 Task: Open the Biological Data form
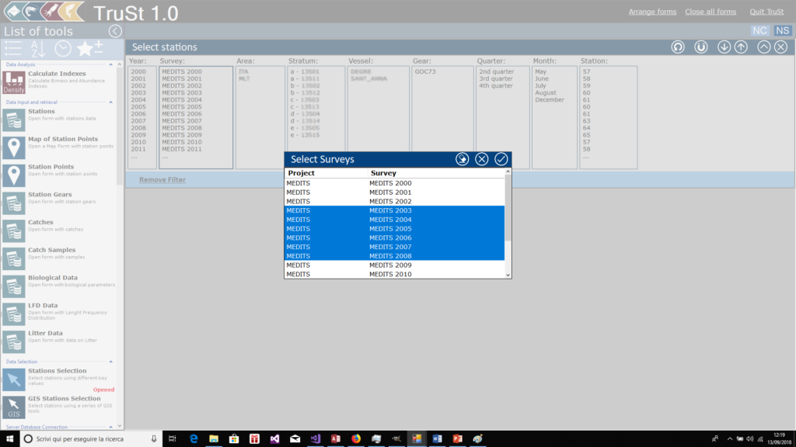pyautogui.click(x=14, y=286)
